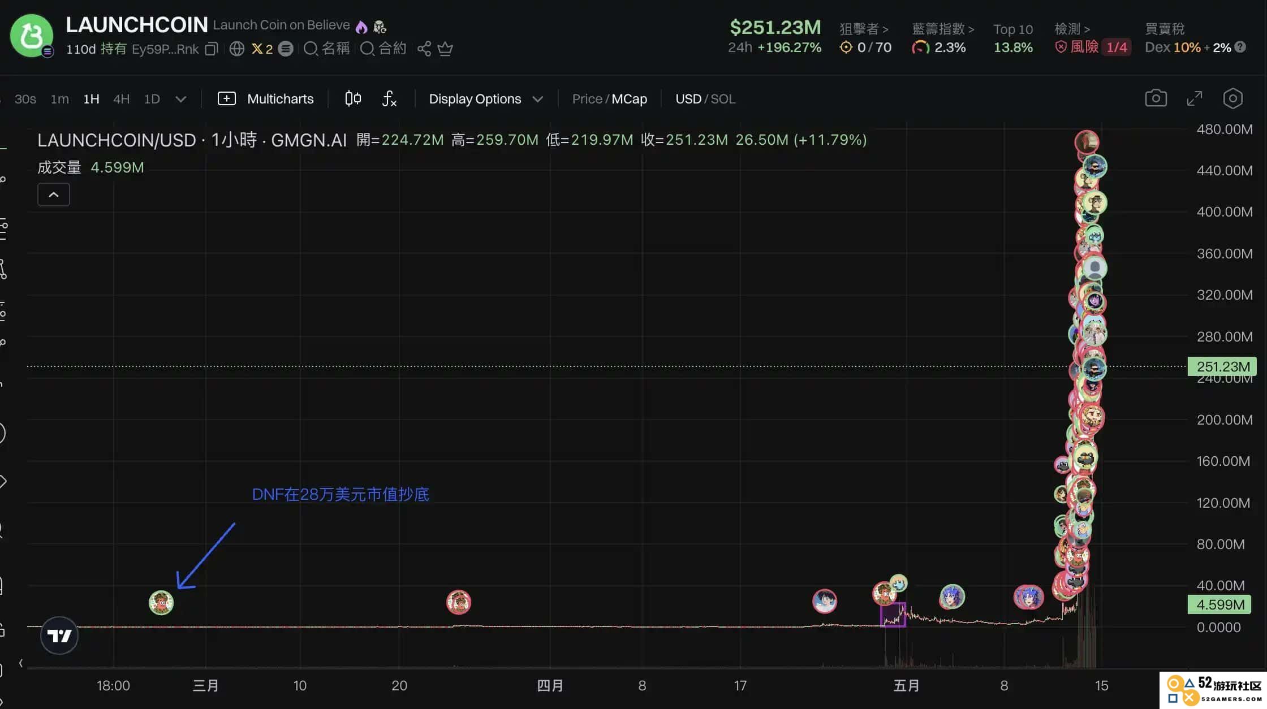The height and width of the screenshot is (709, 1267).
Task: Select the 4H timeframe
Action: 121,99
